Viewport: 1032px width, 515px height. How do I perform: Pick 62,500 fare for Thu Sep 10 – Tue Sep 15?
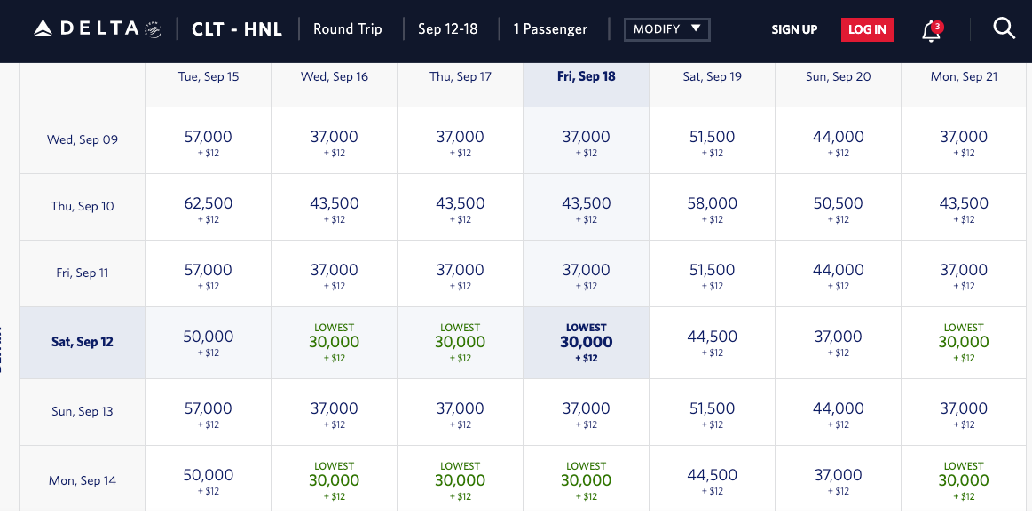208,206
